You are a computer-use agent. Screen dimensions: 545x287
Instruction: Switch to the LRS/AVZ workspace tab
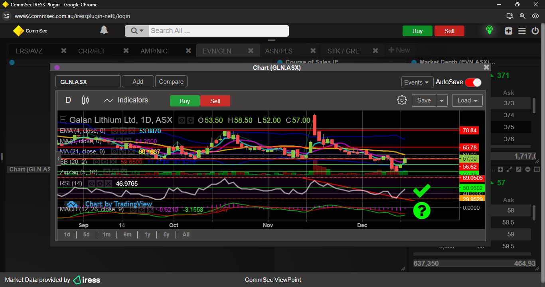pos(29,51)
